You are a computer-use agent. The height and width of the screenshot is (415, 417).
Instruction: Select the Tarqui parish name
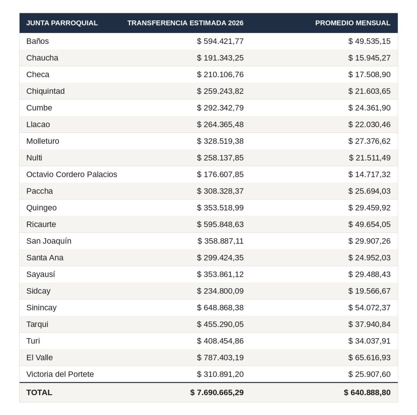click(37, 324)
